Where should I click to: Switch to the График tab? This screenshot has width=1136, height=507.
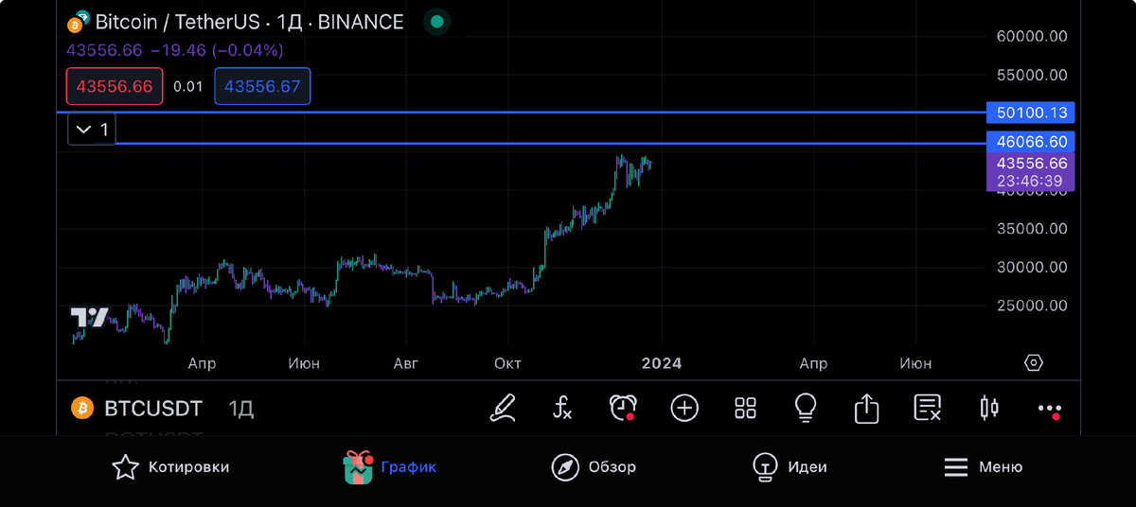[390, 467]
